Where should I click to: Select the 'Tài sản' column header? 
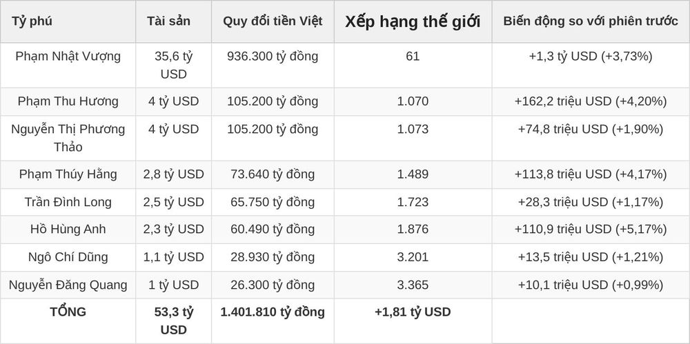pyautogui.click(x=168, y=21)
